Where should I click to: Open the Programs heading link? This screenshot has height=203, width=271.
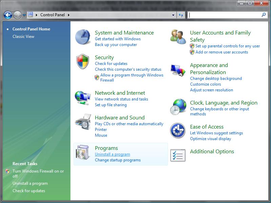click(x=106, y=148)
